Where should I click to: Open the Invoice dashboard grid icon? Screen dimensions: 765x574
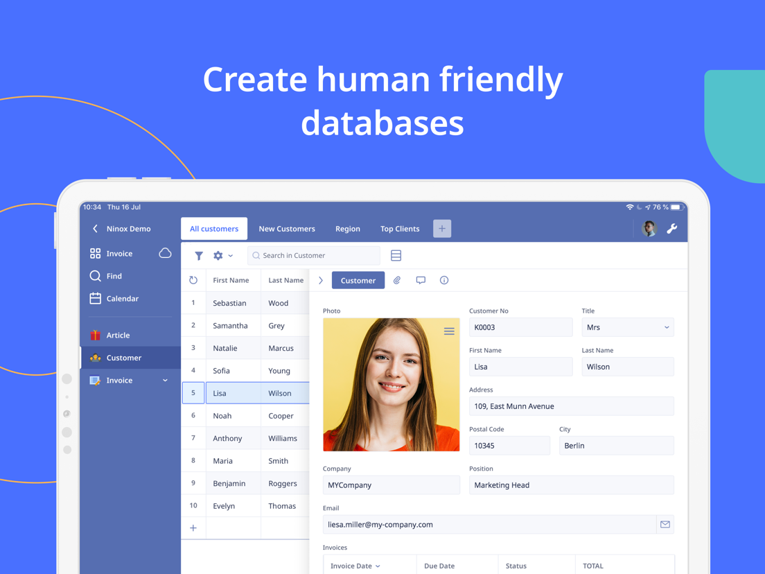coord(95,253)
